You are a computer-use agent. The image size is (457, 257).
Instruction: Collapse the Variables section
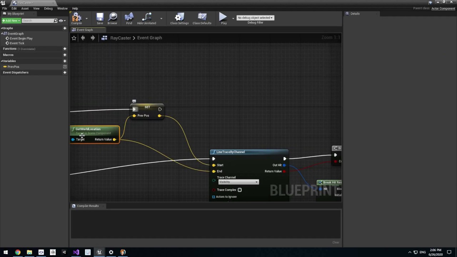coord(2,61)
